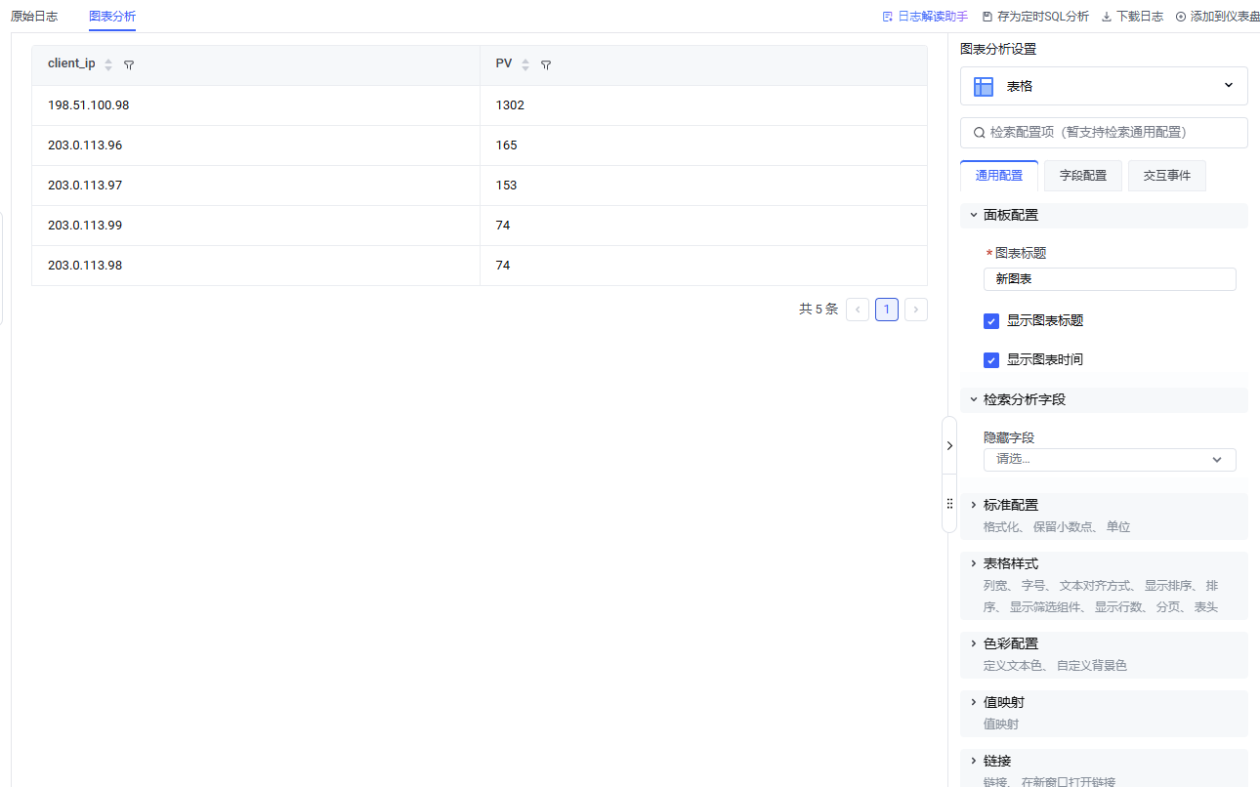Click the 下载日志 download button
The height and width of the screenshot is (787, 1260).
(x=1132, y=17)
